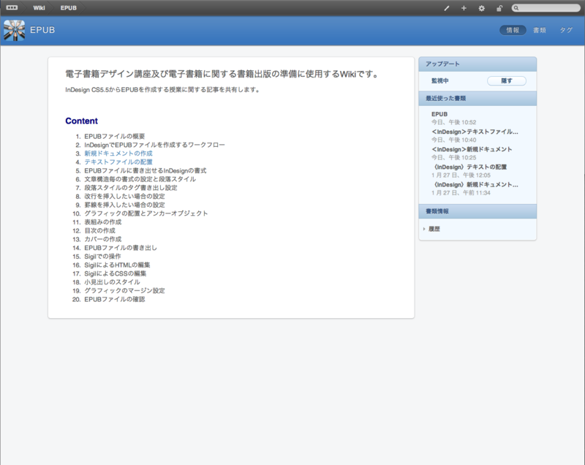Click the 最近使った書類 section header
Viewport: 585px width, 465px height.
[x=478, y=99]
